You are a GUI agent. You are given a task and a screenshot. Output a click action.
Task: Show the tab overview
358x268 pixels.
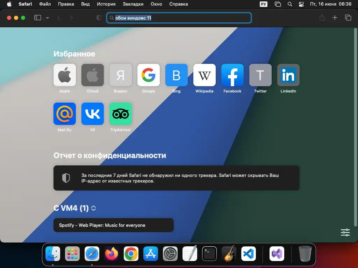348,17
